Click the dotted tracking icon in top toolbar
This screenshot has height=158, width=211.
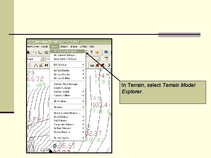coord(35,52)
